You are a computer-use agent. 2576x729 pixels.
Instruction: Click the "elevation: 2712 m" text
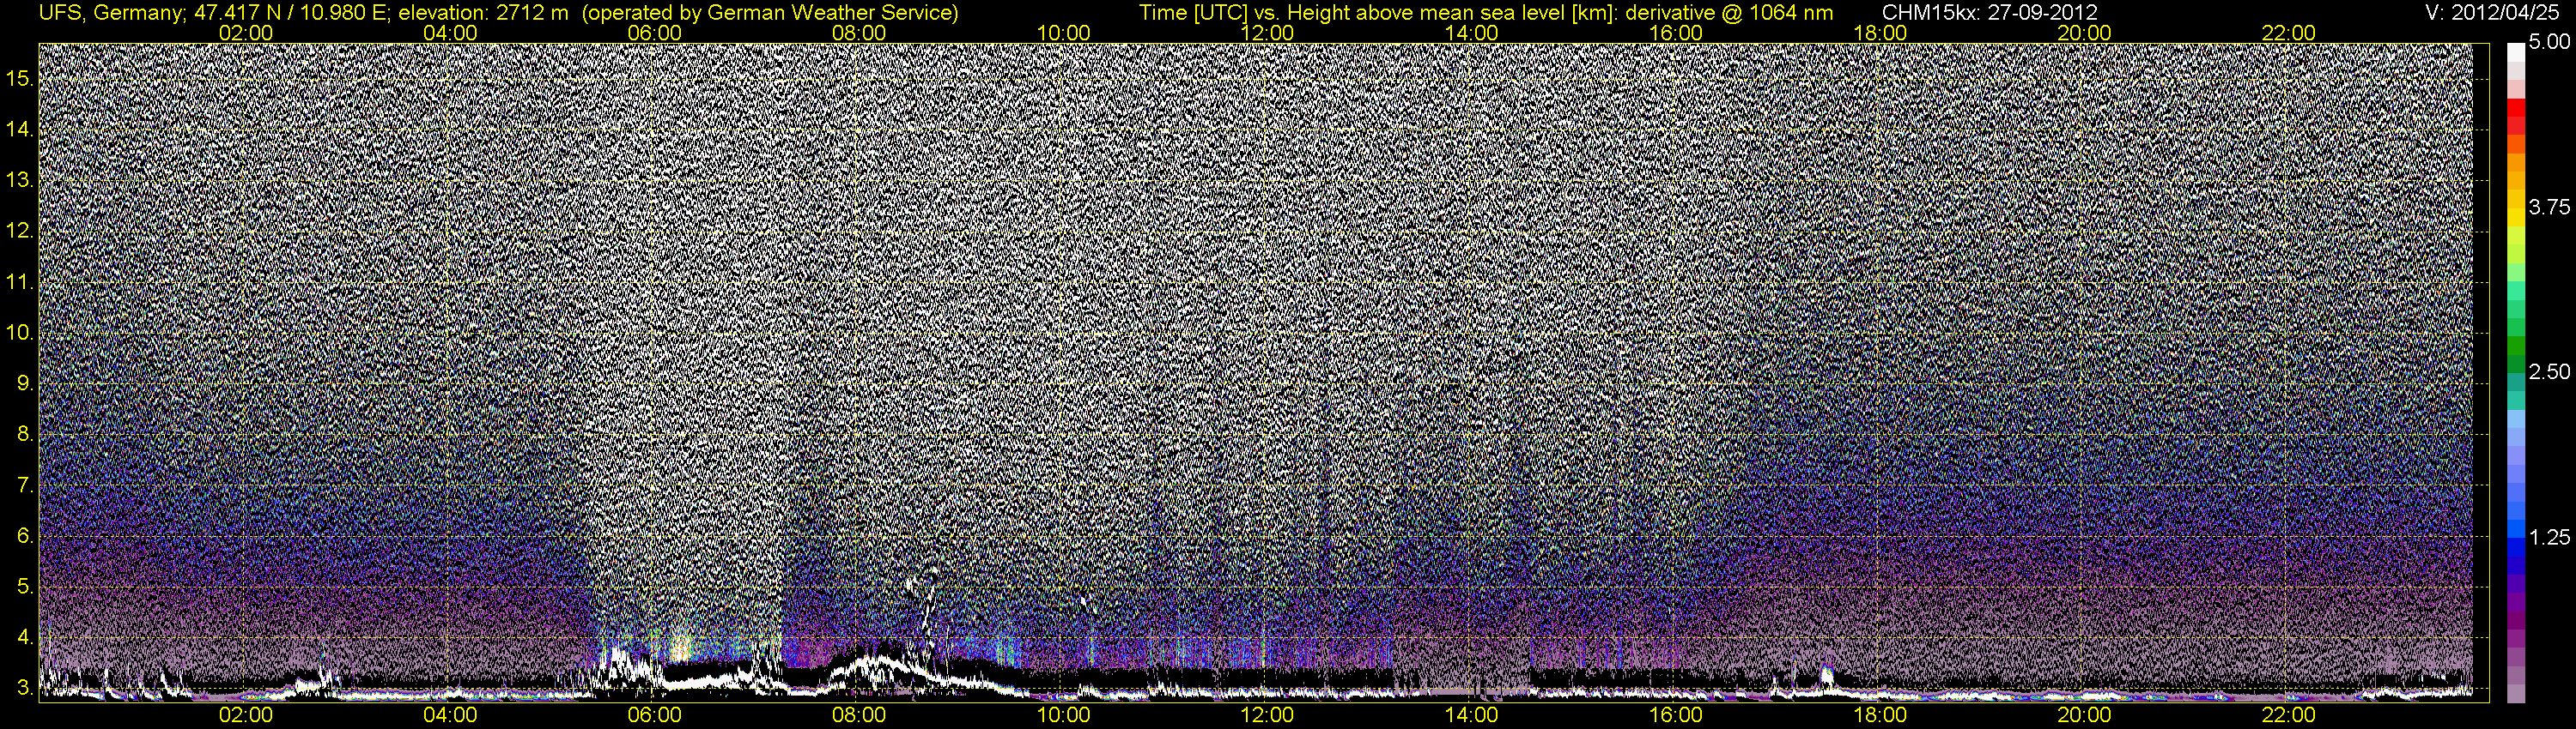click(483, 13)
